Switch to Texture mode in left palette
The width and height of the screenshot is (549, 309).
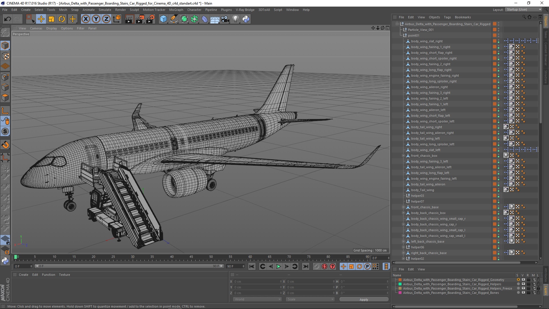pos(5,56)
